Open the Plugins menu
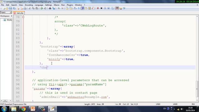 tap(70, 5)
